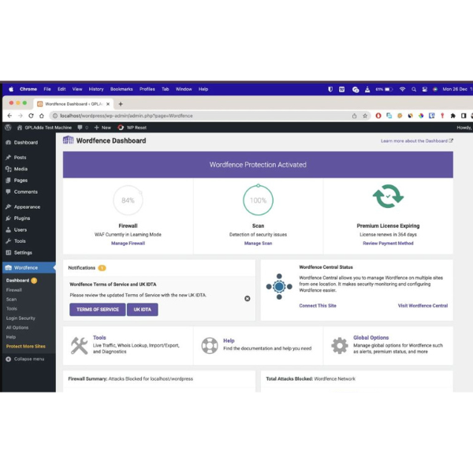This screenshot has width=473, height=473.
Task: Open Plugins in sidebar
Action: pos(22,218)
